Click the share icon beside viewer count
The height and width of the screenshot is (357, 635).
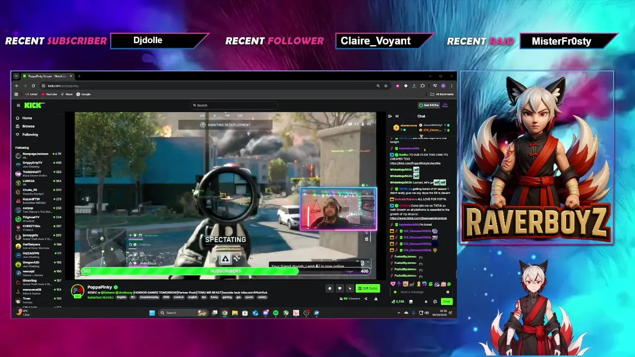pyautogui.click(x=366, y=298)
